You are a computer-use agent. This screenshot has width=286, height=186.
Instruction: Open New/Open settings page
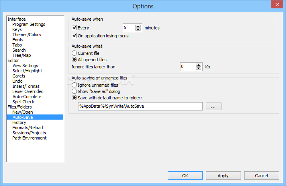coord(22,112)
